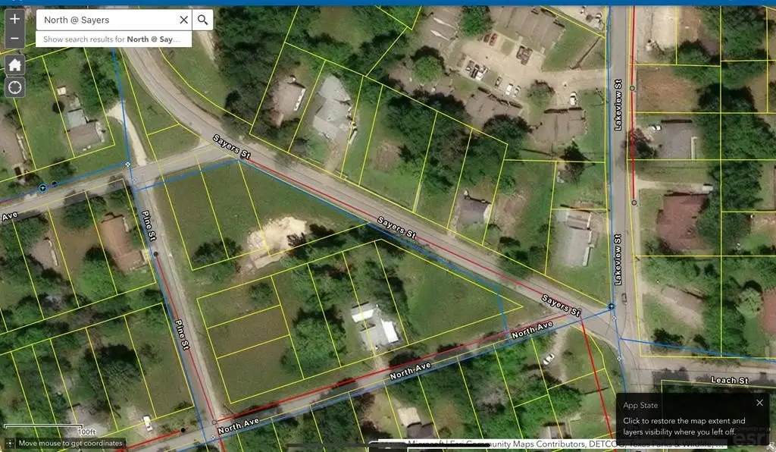Viewport: 776px width, 452px height.
Task: Click the blue valve marker at Sayers and Lakeview
Action: point(611,306)
